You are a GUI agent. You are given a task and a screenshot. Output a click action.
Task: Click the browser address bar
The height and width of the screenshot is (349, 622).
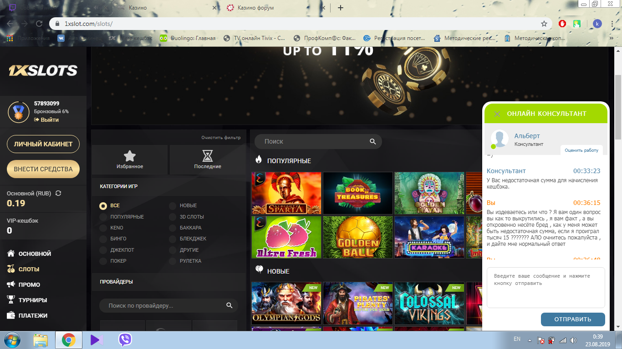301,24
